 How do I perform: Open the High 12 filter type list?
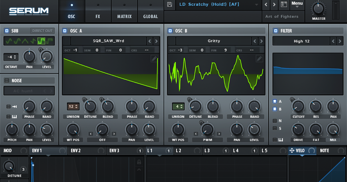301,41
